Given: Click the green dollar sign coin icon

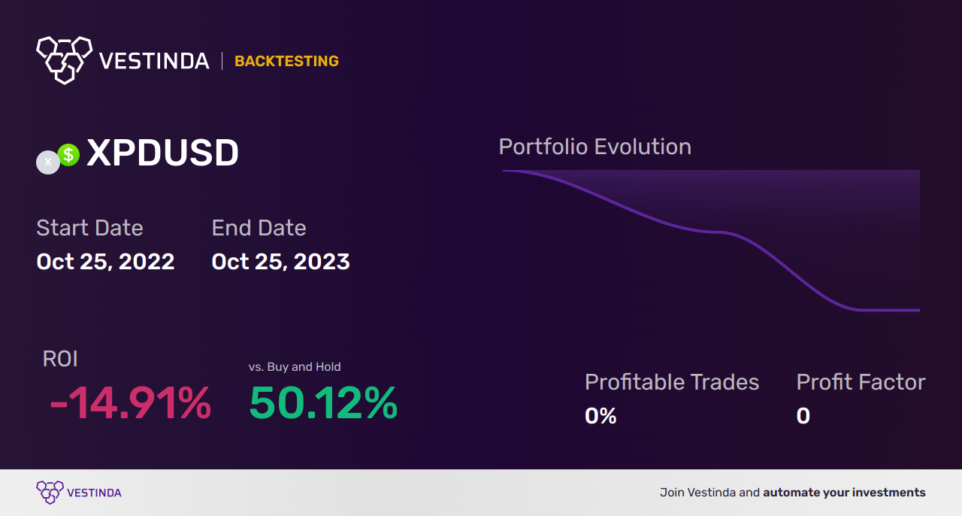Looking at the screenshot, I should [68, 155].
